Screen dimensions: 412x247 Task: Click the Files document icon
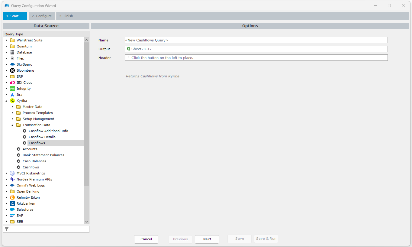point(12,58)
